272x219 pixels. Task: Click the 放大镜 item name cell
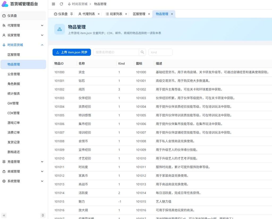pos(83,210)
